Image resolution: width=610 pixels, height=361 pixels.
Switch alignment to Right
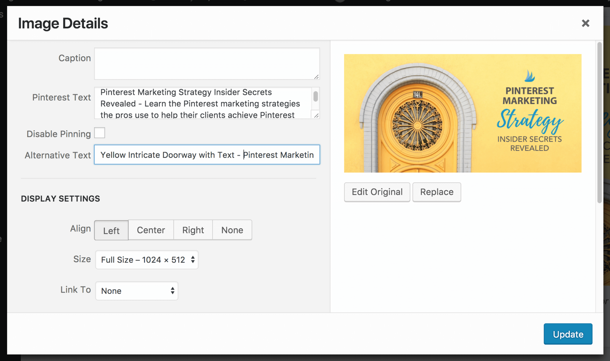click(x=193, y=230)
